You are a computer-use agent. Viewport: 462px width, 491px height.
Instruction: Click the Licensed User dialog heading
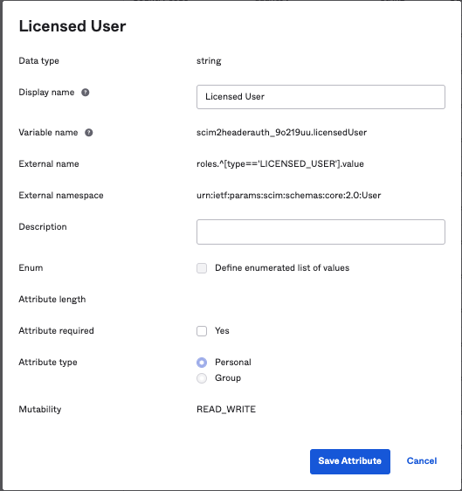click(x=72, y=26)
